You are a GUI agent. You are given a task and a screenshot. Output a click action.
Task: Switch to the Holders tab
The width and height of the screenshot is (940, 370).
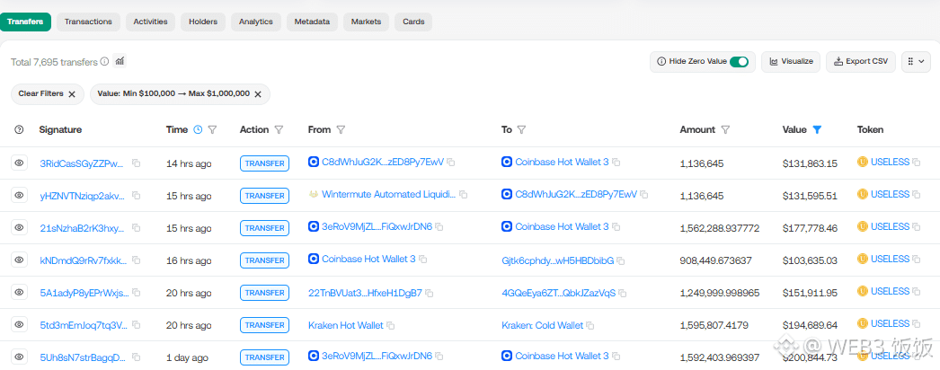[203, 21]
